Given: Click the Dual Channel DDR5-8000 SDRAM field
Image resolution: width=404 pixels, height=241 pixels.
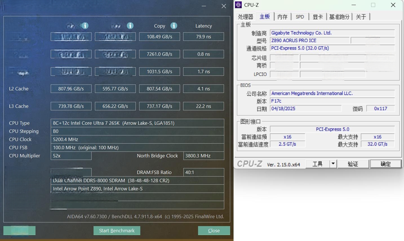Looking at the screenshot, I should [x=137, y=180].
